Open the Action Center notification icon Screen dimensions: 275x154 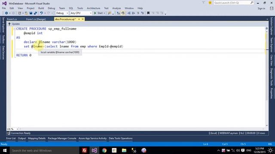[x=243, y=150]
